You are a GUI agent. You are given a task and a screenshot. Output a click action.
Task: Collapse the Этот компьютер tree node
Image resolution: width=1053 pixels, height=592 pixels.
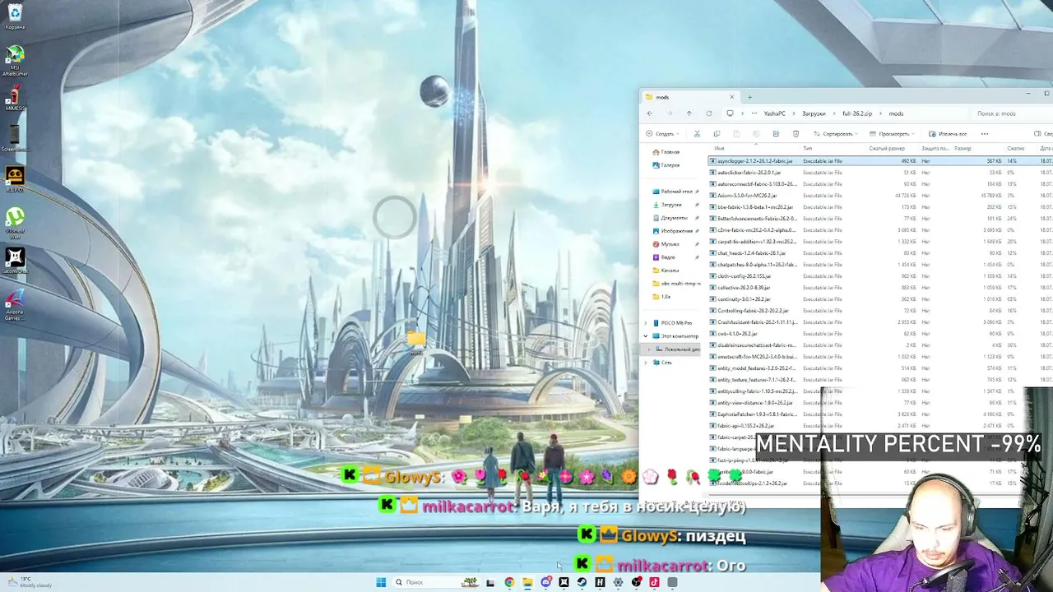point(646,336)
